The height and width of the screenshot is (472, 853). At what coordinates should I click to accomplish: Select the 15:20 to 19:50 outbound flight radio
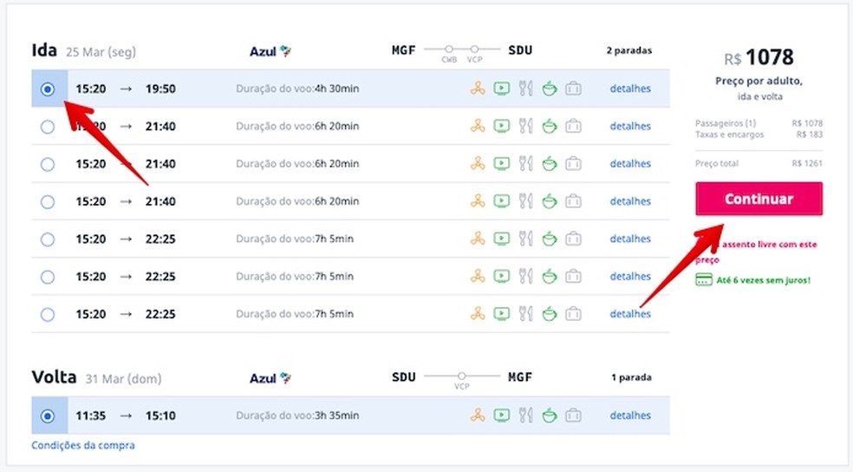pos(48,88)
